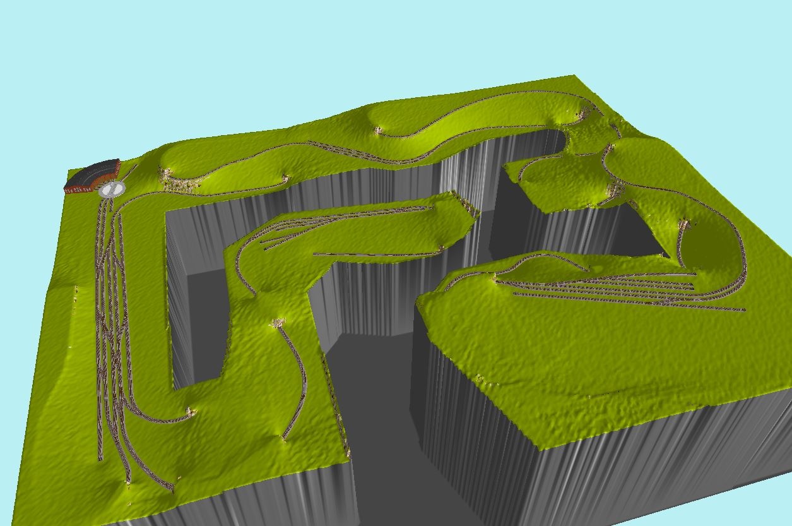Viewport: 792px width, 526px height.
Task: Click the long parallel yard tracks on left
Action: click(x=110, y=316)
